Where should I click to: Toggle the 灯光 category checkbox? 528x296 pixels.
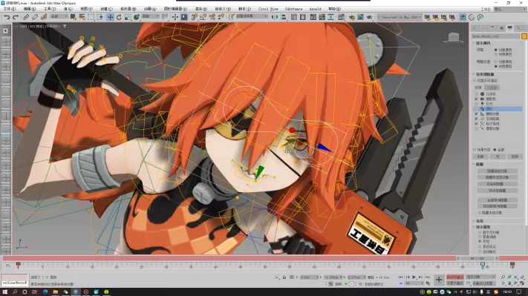coord(476,104)
